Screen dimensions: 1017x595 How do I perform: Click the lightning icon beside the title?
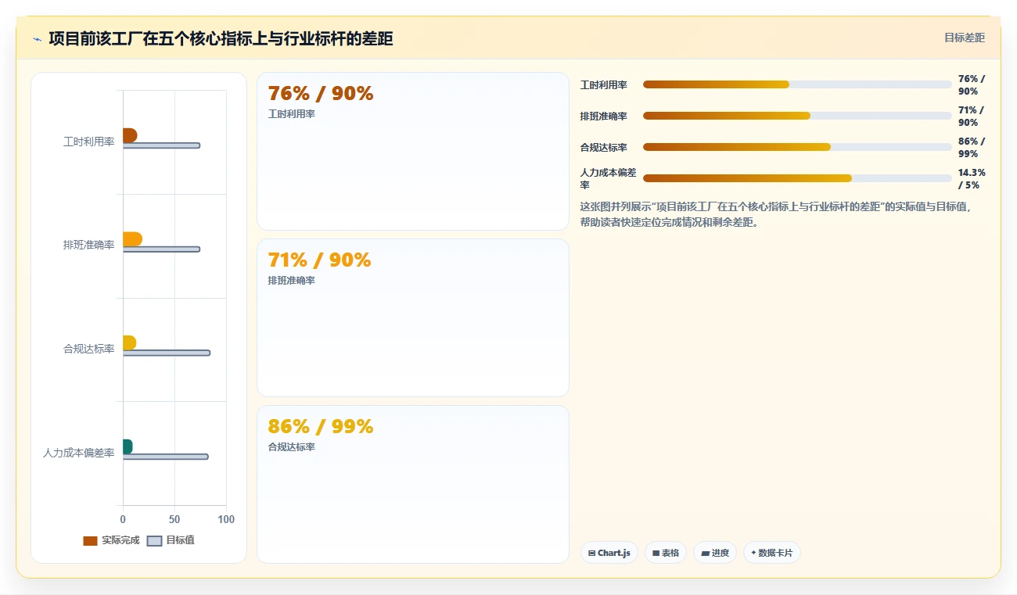click(37, 39)
